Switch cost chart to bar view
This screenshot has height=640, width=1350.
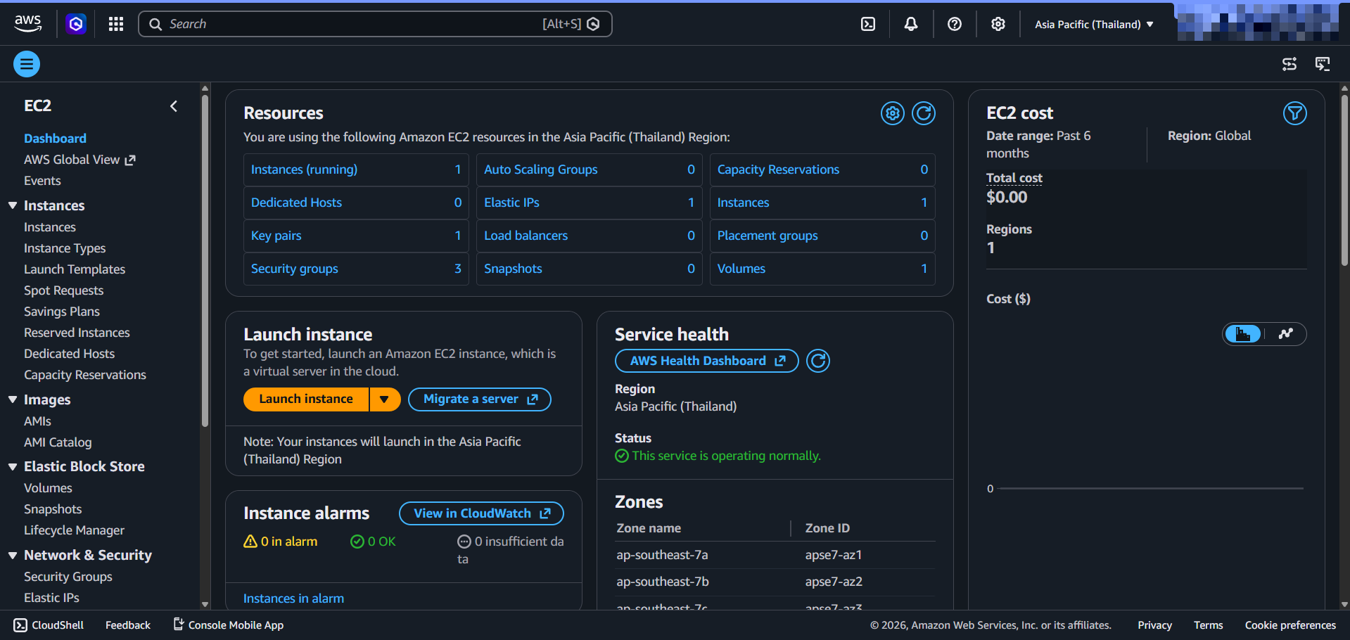(1244, 334)
